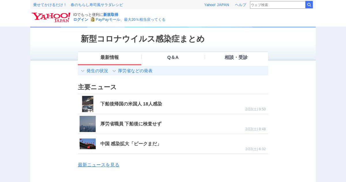Open headline 下船後帰国の米国人 18人感染

coord(131,104)
